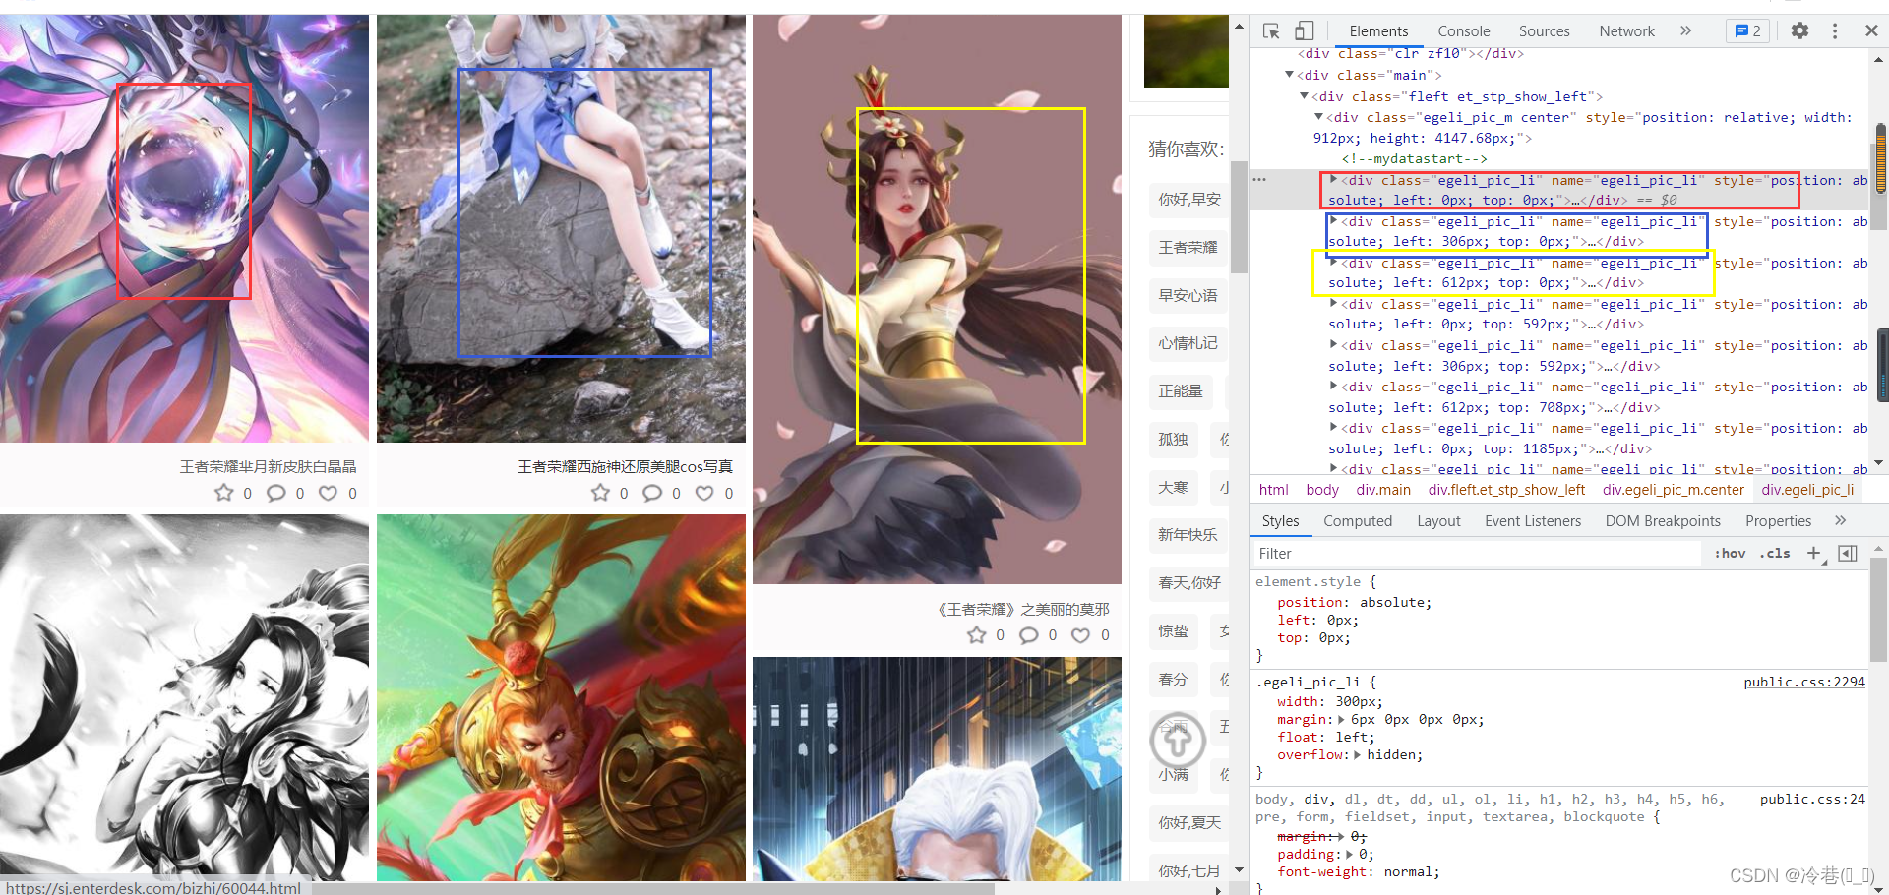Click the 王者荣耀 tag in sidebar

(1188, 247)
